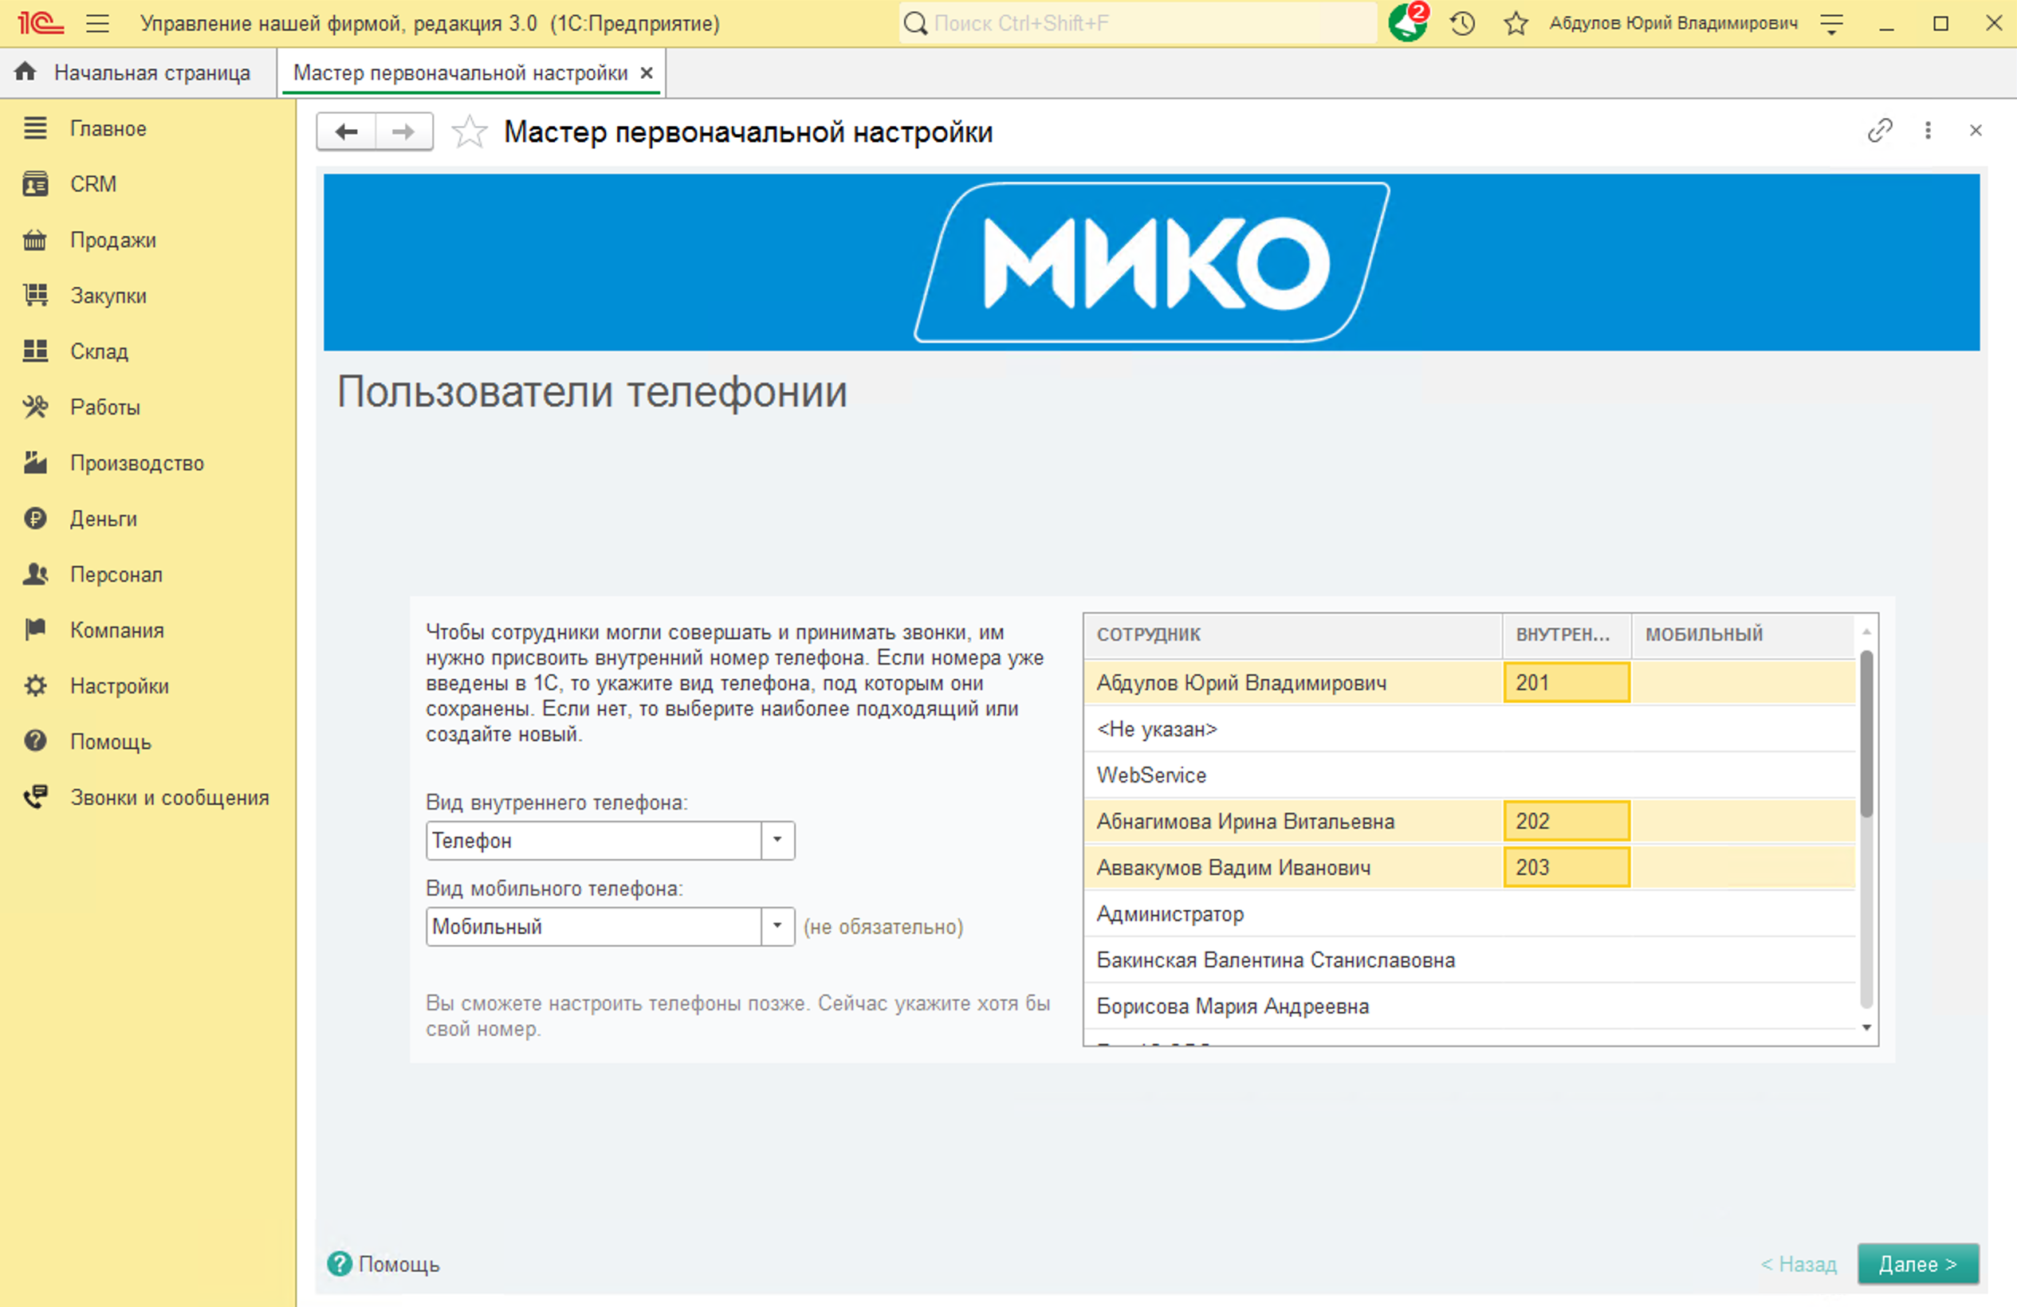Open the three-dot more actions menu

pos(1928,131)
